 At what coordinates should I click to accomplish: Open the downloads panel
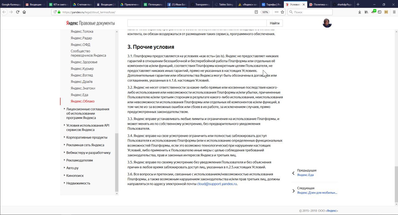[360, 12]
